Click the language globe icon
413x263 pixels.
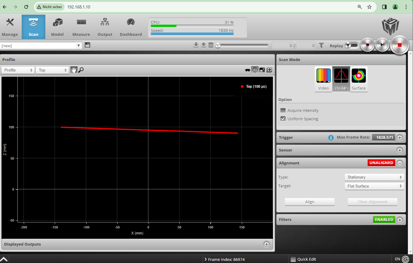405,259
